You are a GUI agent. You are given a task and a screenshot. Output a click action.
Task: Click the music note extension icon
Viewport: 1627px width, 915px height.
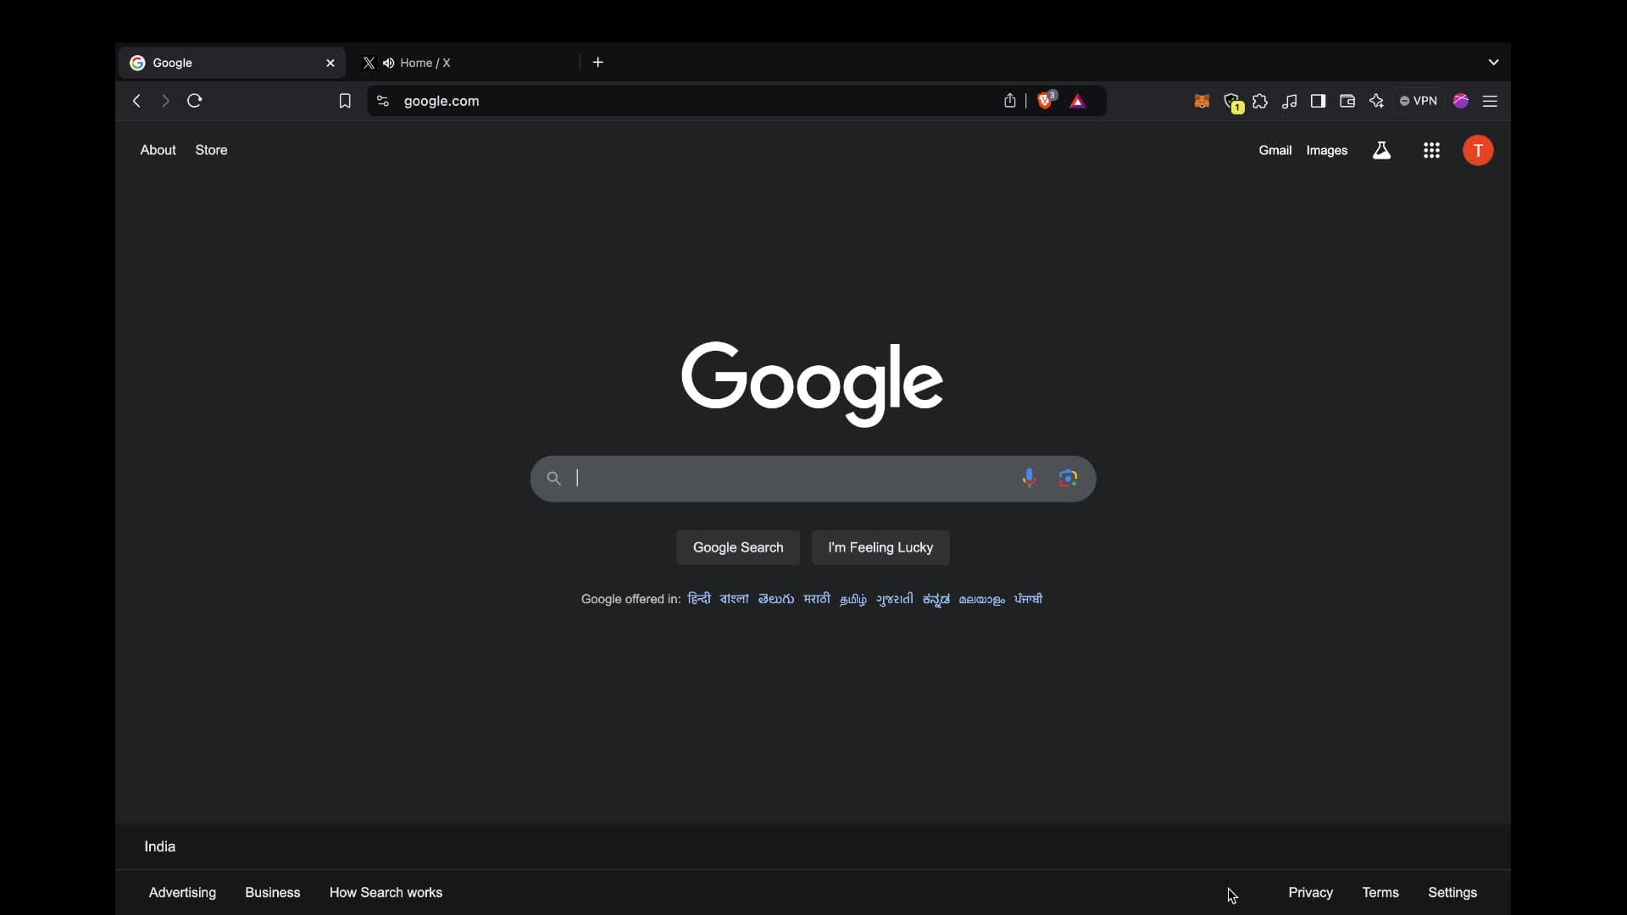tap(1290, 102)
